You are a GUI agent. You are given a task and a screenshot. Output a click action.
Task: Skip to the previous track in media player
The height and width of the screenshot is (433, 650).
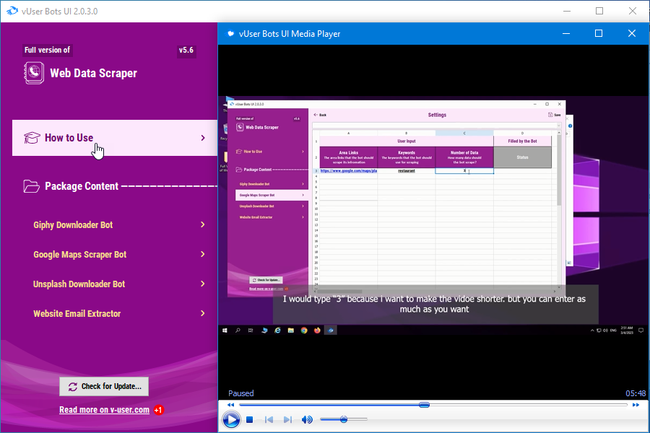269,420
